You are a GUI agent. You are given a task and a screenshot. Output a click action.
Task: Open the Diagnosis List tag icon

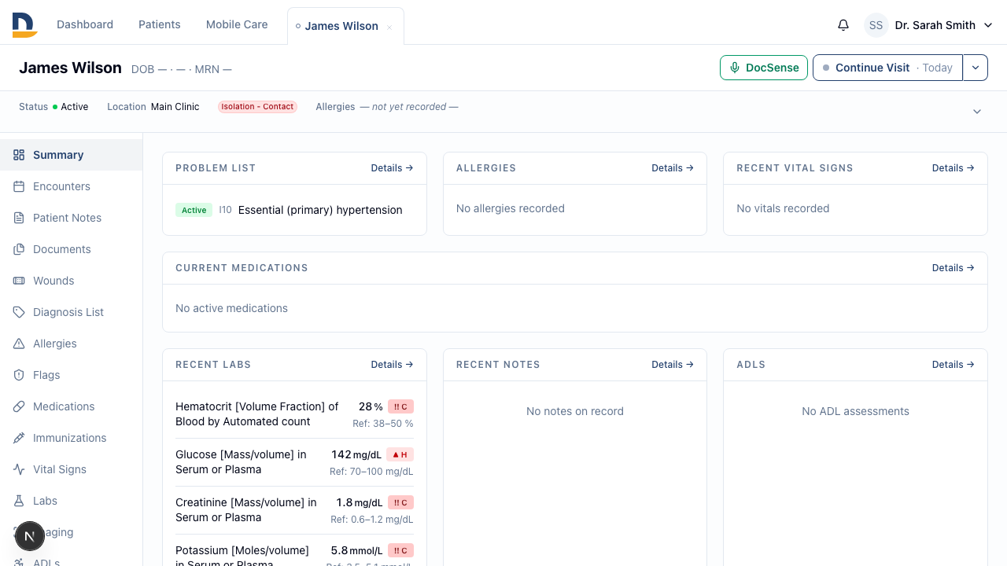[19, 312]
